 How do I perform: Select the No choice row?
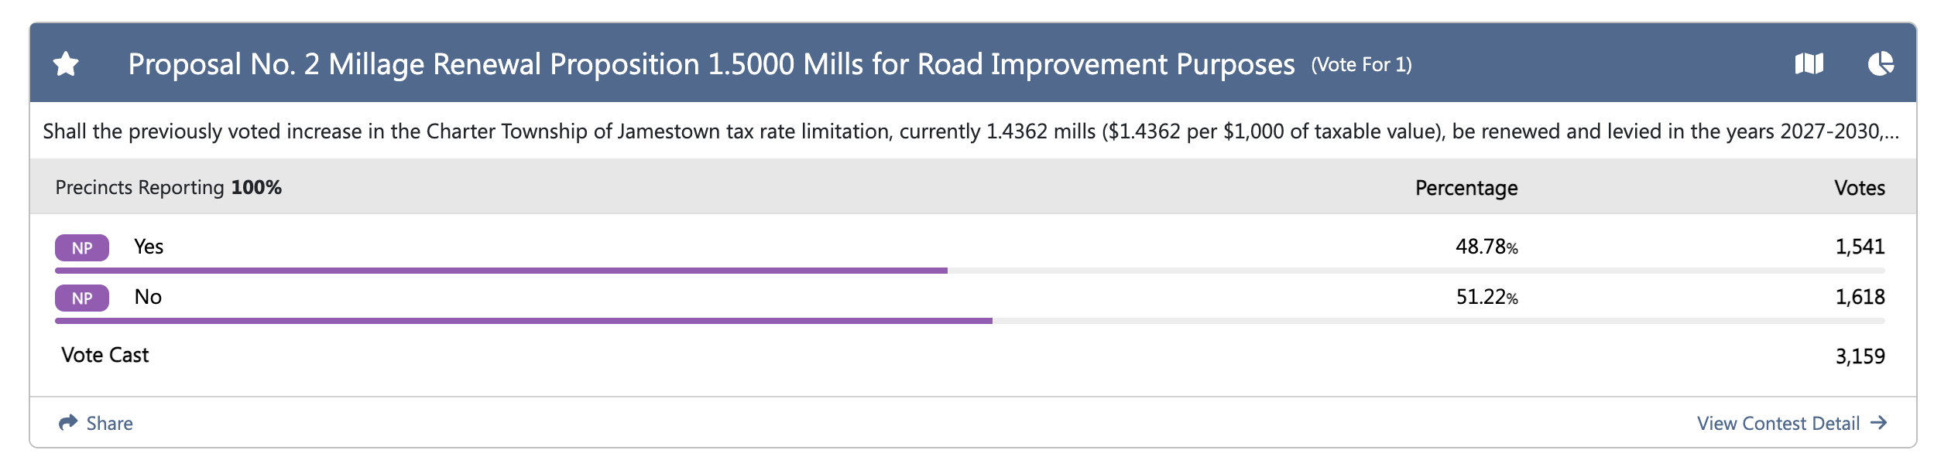click(969, 298)
